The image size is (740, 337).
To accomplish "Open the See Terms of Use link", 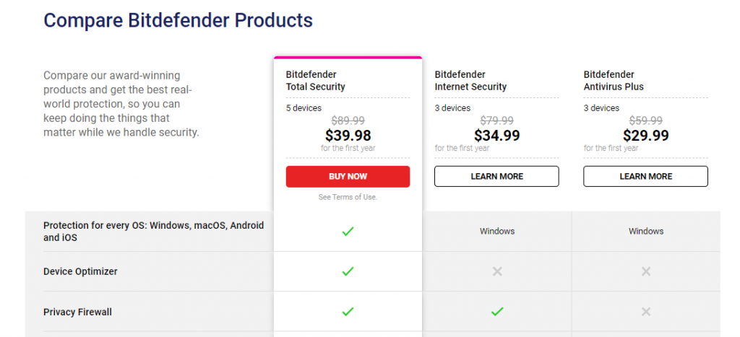I will tap(348, 197).
